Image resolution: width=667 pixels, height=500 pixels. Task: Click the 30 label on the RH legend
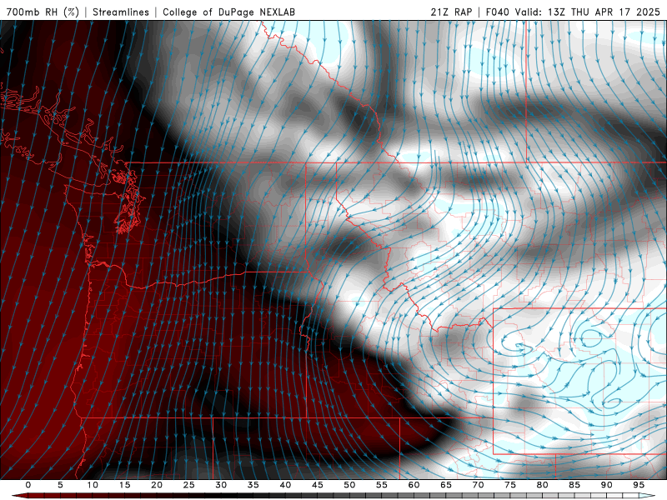click(x=221, y=485)
